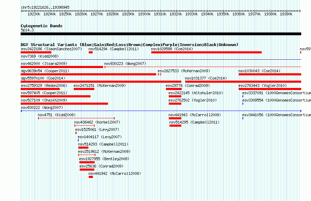Select the red bar under nsv441942
Image resolution: width=311 pixels, height=201 pixels.
(91, 177)
